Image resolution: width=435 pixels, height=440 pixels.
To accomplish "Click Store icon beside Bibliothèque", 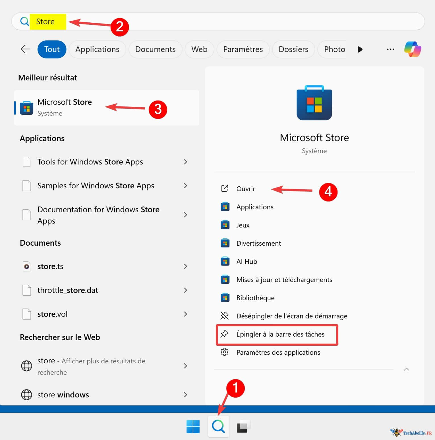I will coord(225,298).
